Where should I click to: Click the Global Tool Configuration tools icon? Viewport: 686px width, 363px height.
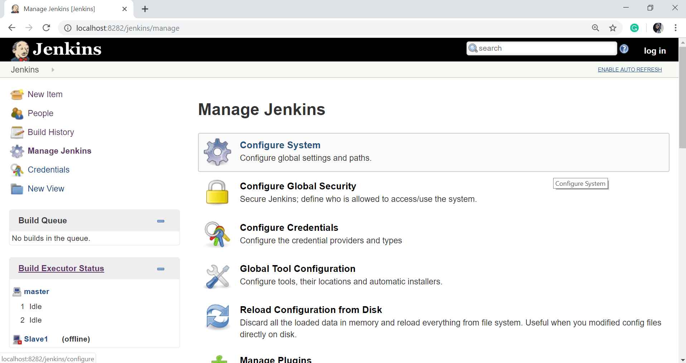[x=217, y=276]
